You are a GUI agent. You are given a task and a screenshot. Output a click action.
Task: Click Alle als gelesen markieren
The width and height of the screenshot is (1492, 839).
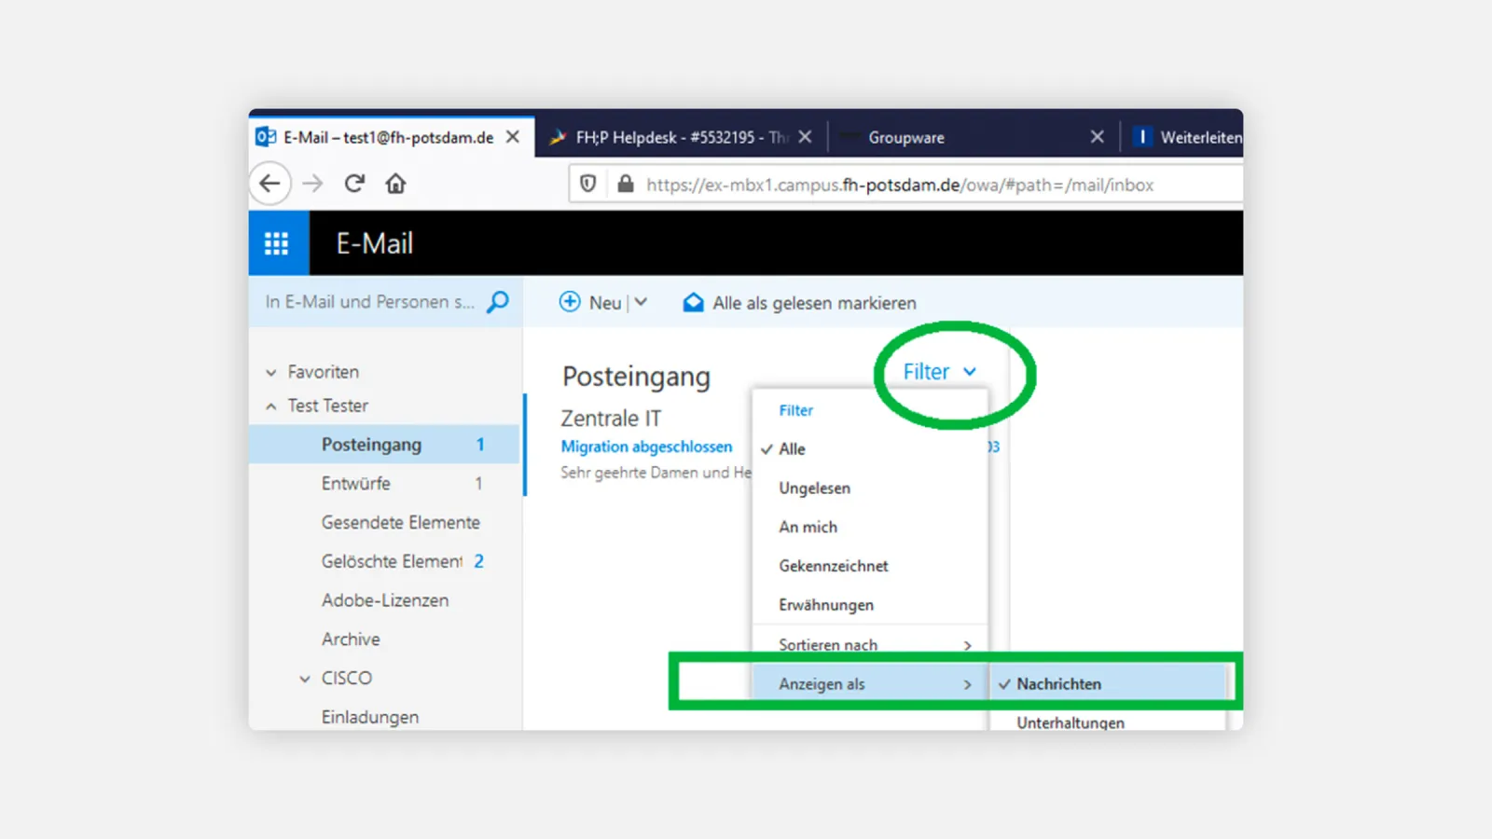coord(813,303)
